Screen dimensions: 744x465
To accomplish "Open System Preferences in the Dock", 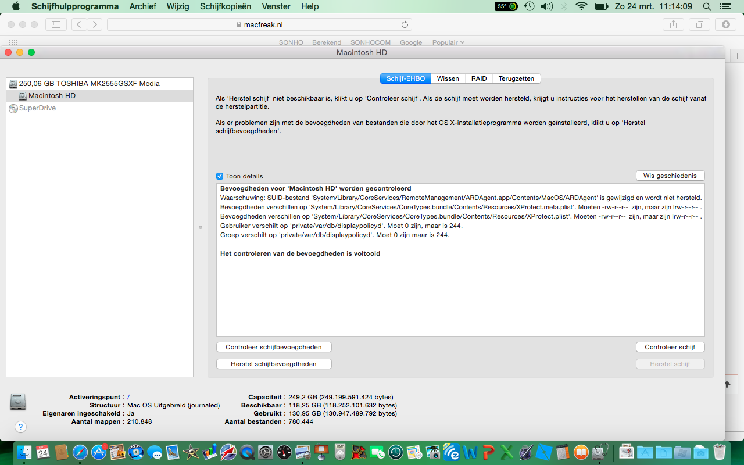I will click(266, 452).
